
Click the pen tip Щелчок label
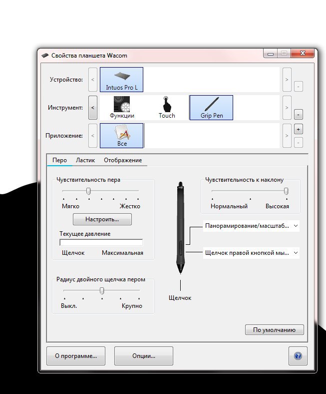click(x=180, y=298)
